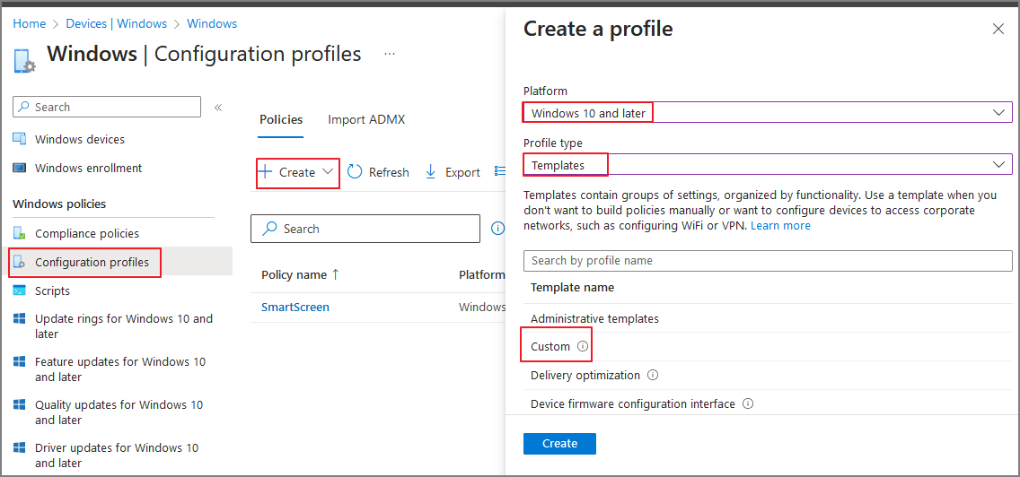Viewport: 1020px width, 477px height.
Task: Click the Compliance policies icon
Action: coord(20,233)
